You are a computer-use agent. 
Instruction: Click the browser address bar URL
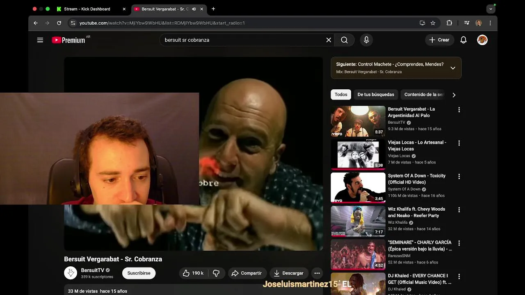(x=162, y=23)
